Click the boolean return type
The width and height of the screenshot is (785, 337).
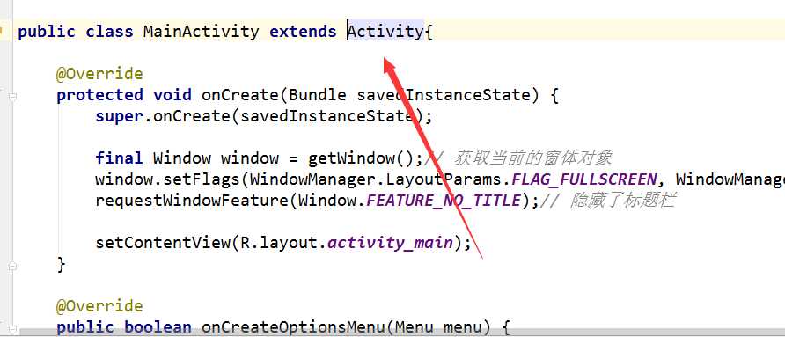[158, 327]
